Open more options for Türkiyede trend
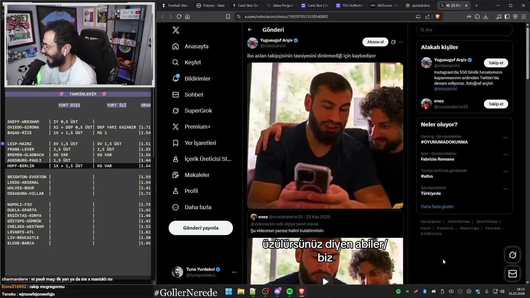The width and height of the screenshot is (530, 298). [x=505, y=189]
